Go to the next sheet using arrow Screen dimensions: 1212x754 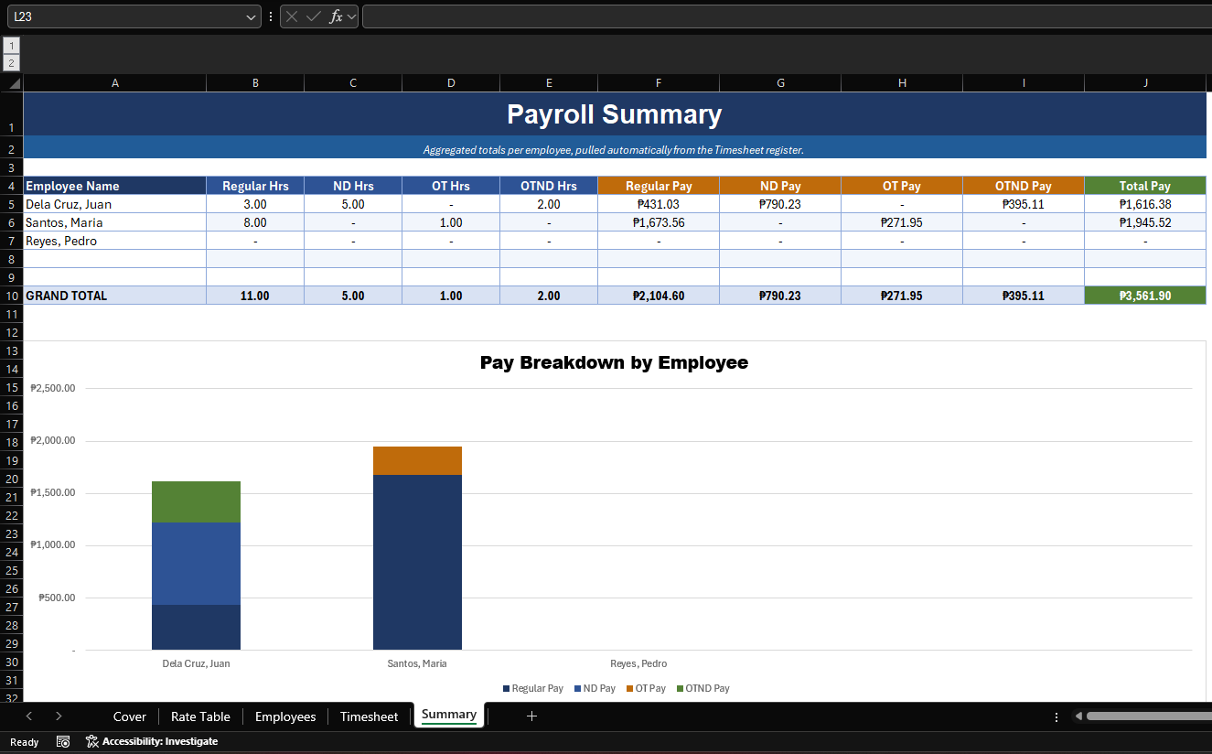click(x=59, y=716)
